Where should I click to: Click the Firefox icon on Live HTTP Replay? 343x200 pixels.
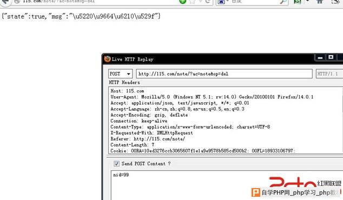[x=107, y=59]
